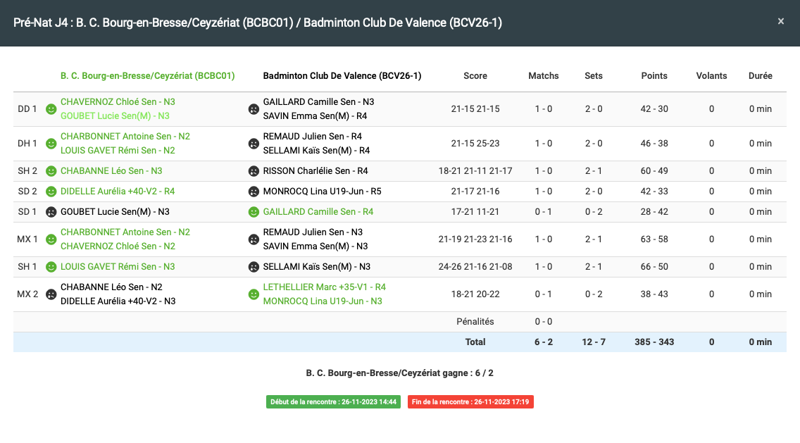Click sad face beside GOUBET Lucie on SD 1
Screen dimensions: 800x443
pos(51,212)
